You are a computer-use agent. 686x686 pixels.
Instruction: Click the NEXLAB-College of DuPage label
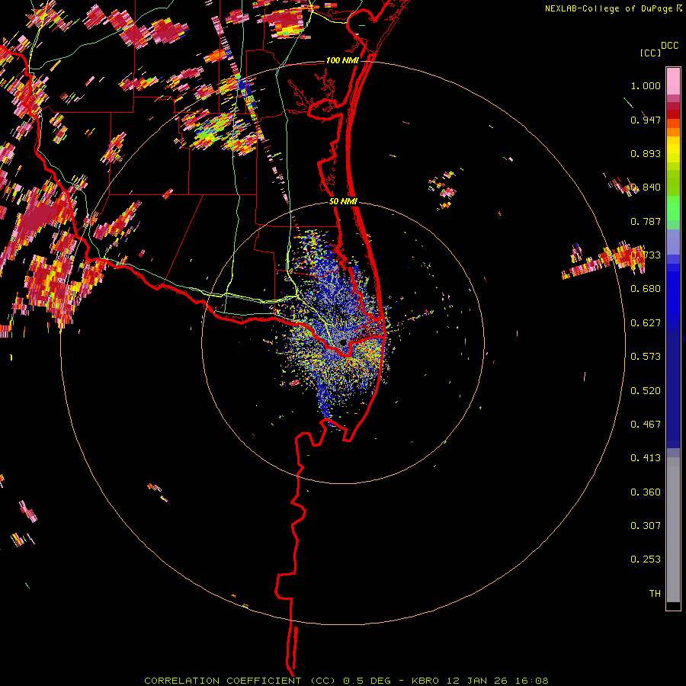pyautogui.click(x=608, y=8)
